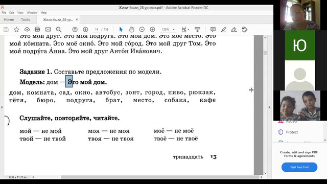The image size is (327, 184).
Task: Click the tools pane scroll down arrow
Action: click(325, 140)
